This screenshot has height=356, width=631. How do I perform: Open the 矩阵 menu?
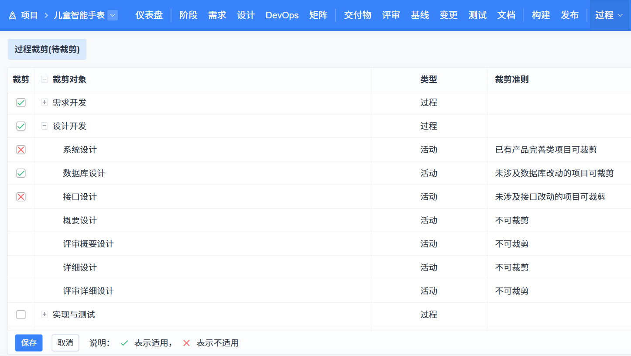(318, 15)
